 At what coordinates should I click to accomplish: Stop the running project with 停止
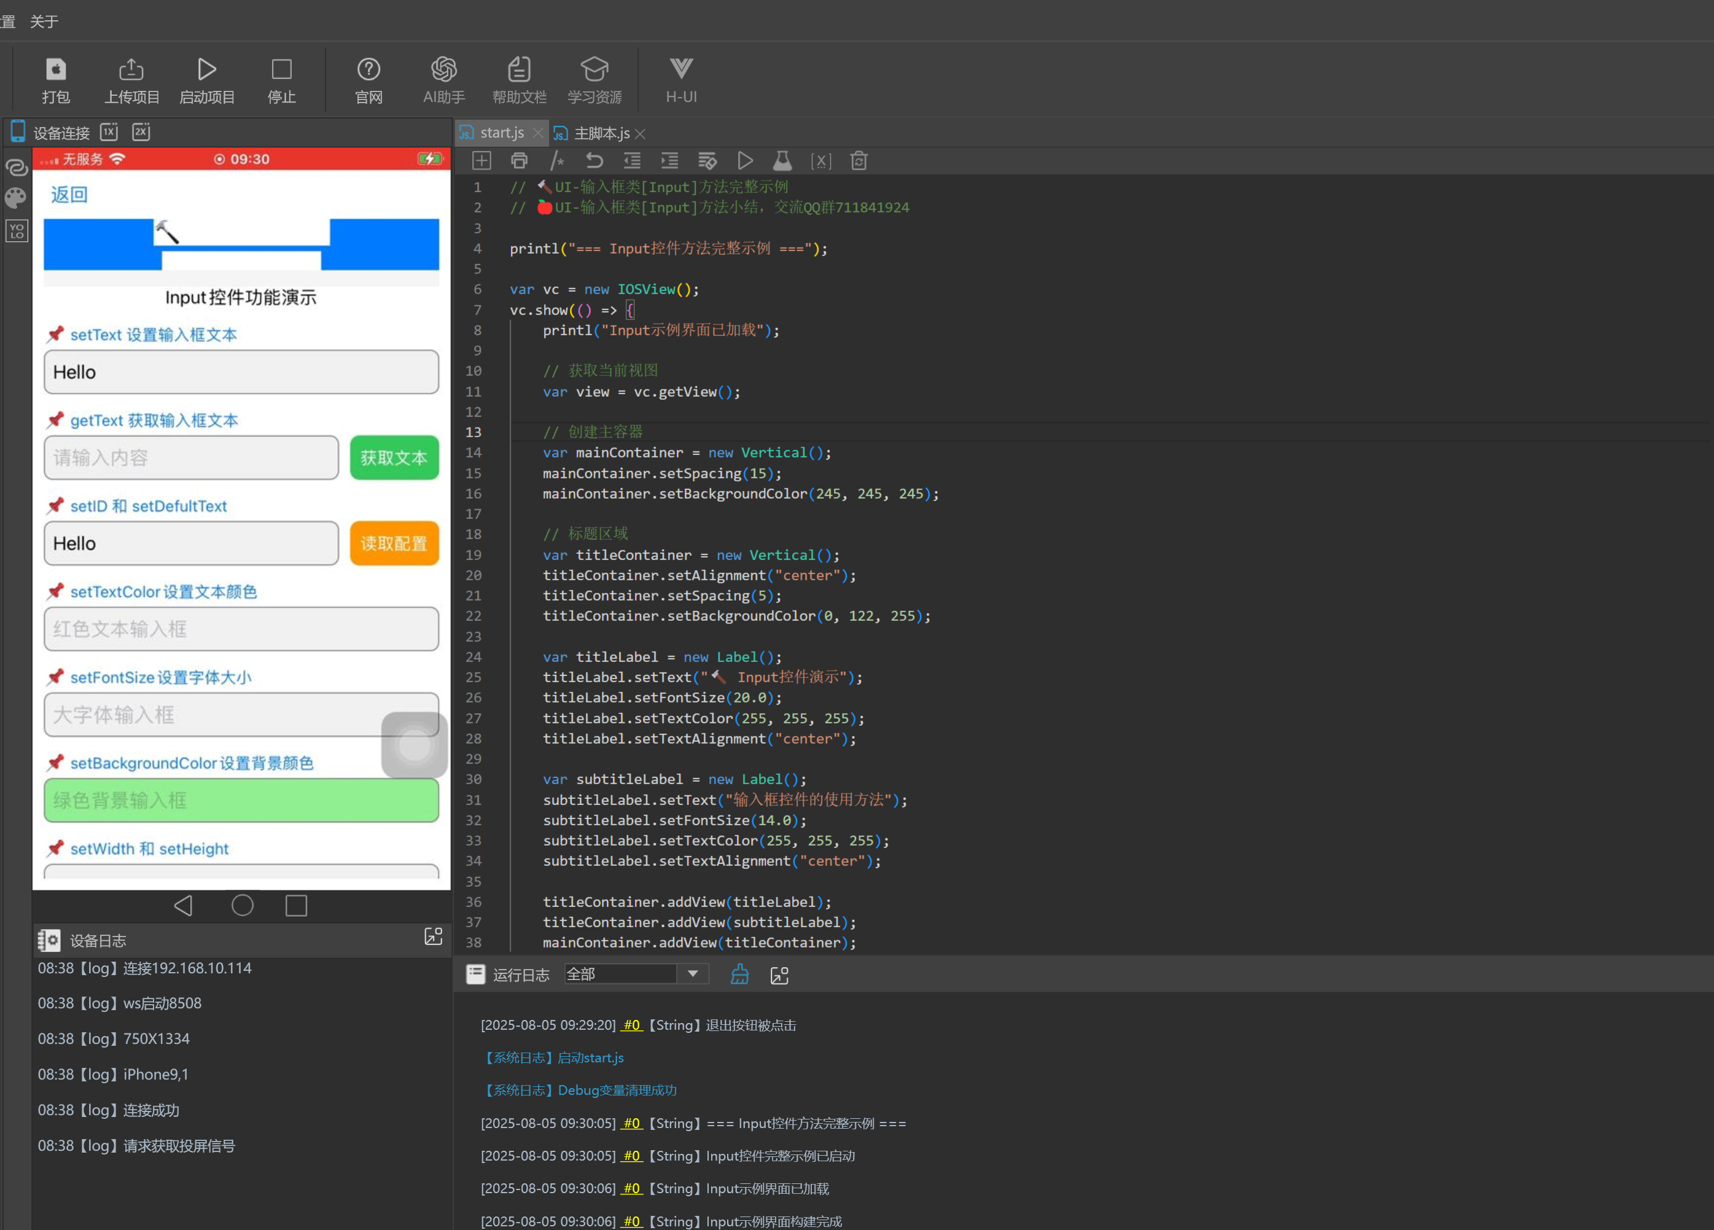[282, 69]
